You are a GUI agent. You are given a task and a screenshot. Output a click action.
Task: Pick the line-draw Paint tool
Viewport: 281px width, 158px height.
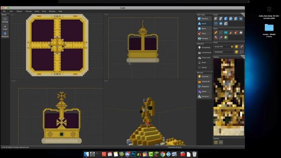coord(221,32)
